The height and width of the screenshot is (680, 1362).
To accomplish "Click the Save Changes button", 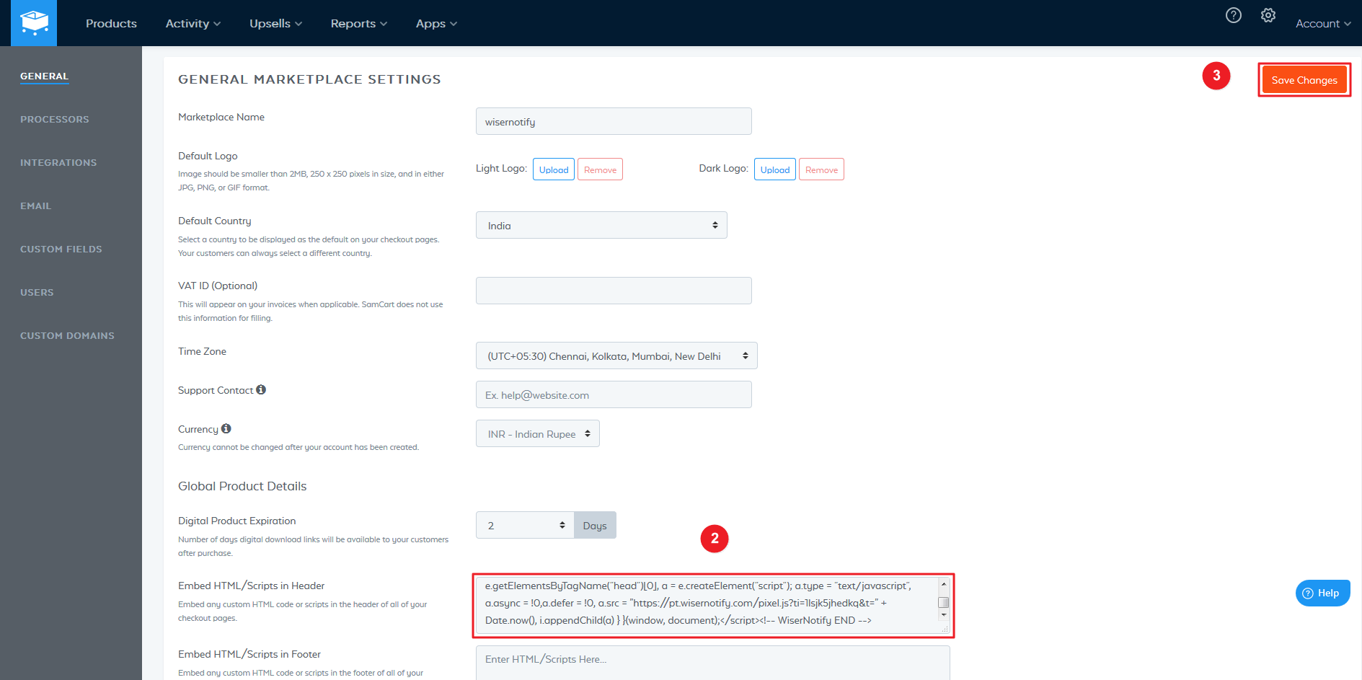I will click(1304, 80).
